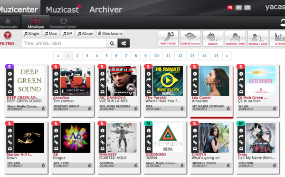Open the Léa Castel Amazone cover
Image resolution: width=285 pixels, height=177 pixels.
214,81
